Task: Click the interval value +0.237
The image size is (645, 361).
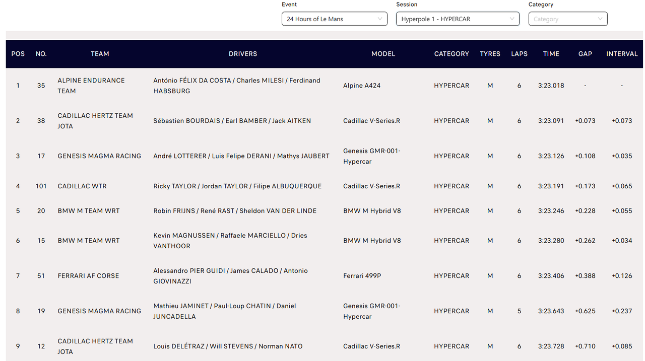Action: click(x=622, y=311)
